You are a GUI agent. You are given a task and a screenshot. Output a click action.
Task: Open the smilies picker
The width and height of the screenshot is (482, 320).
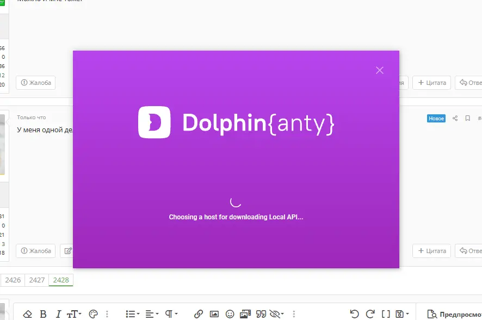click(230, 314)
